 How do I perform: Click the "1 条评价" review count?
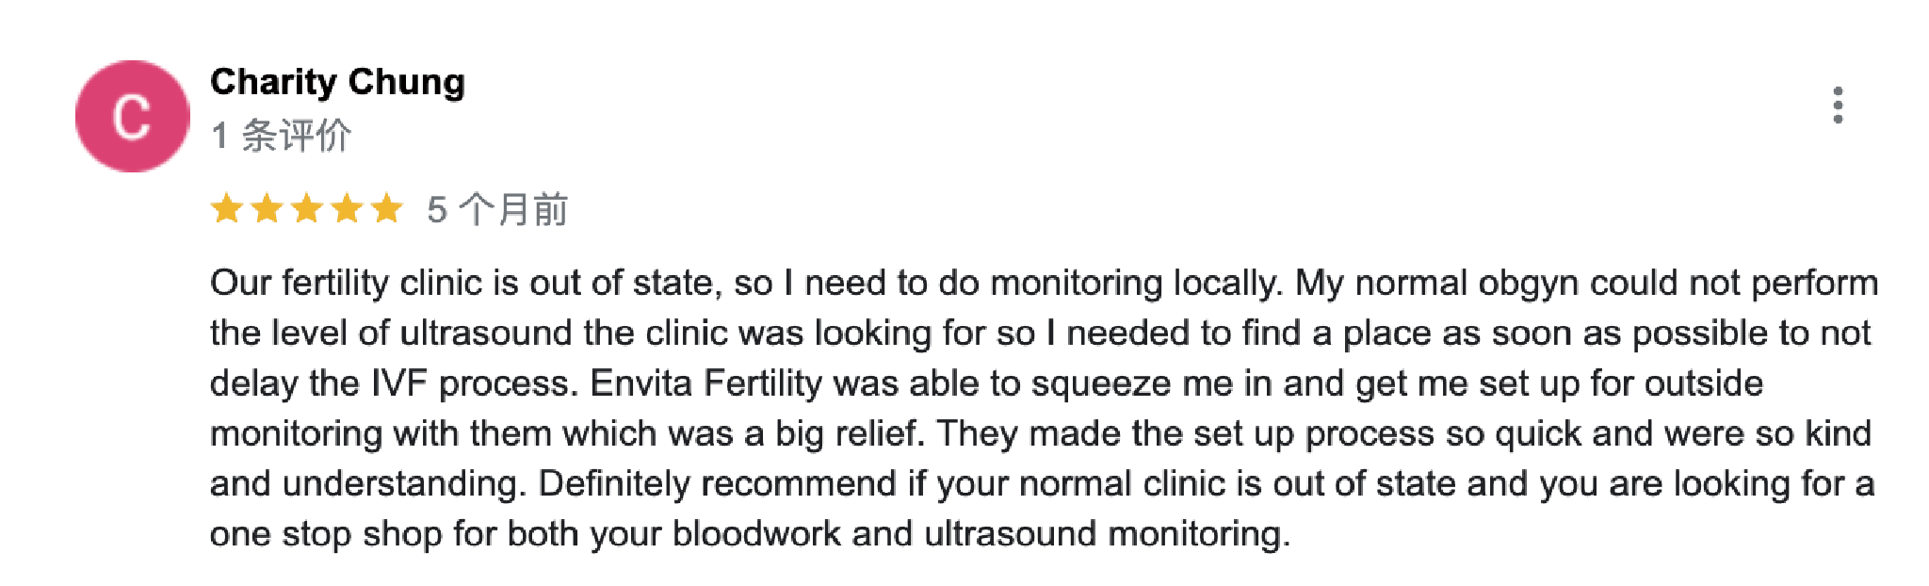click(x=281, y=136)
